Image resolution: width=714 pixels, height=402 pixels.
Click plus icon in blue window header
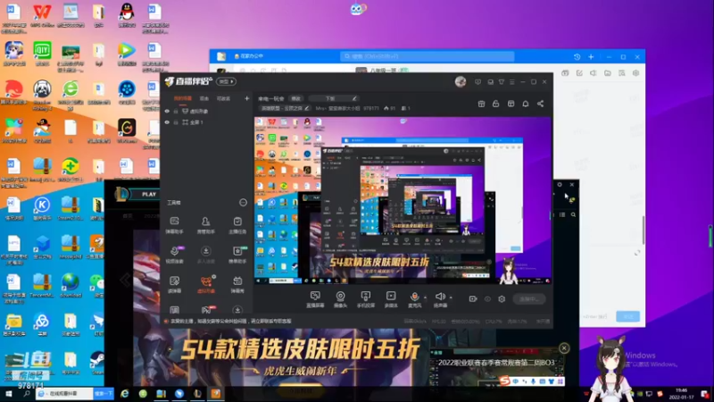[x=591, y=57]
